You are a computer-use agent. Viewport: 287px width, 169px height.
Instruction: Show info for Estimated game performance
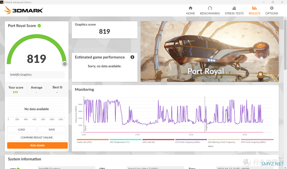(132, 57)
